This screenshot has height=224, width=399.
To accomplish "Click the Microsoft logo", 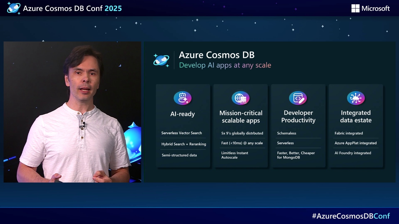I will click(371, 8).
